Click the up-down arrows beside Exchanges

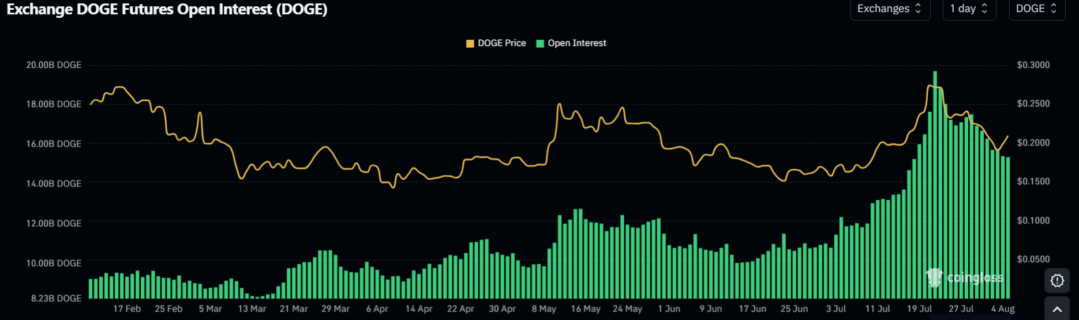pyautogui.click(x=918, y=9)
